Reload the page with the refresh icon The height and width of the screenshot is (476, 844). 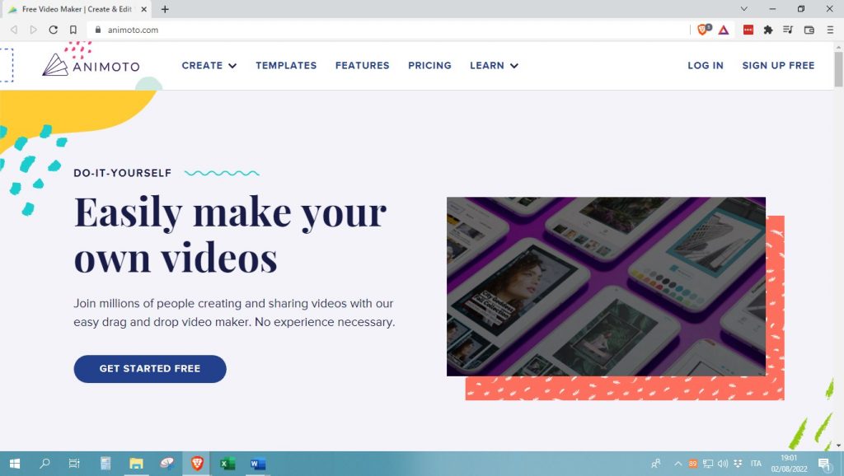53,30
